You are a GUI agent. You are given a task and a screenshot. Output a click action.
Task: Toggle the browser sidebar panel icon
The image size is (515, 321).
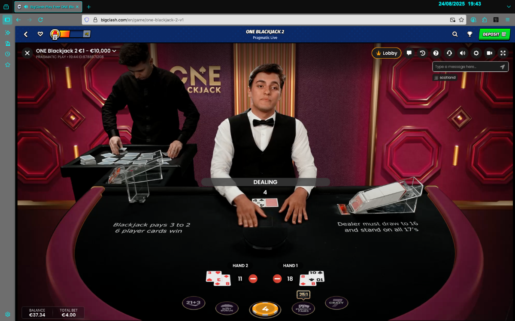[x=7, y=20]
